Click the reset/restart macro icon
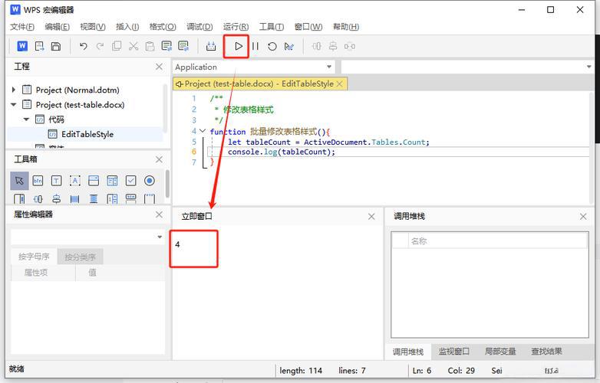The image size is (600, 383). coord(272,46)
